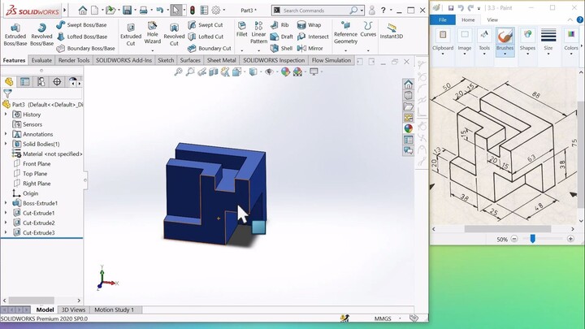Create a Linear Pattern
585x329 pixels.
pos(258,32)
